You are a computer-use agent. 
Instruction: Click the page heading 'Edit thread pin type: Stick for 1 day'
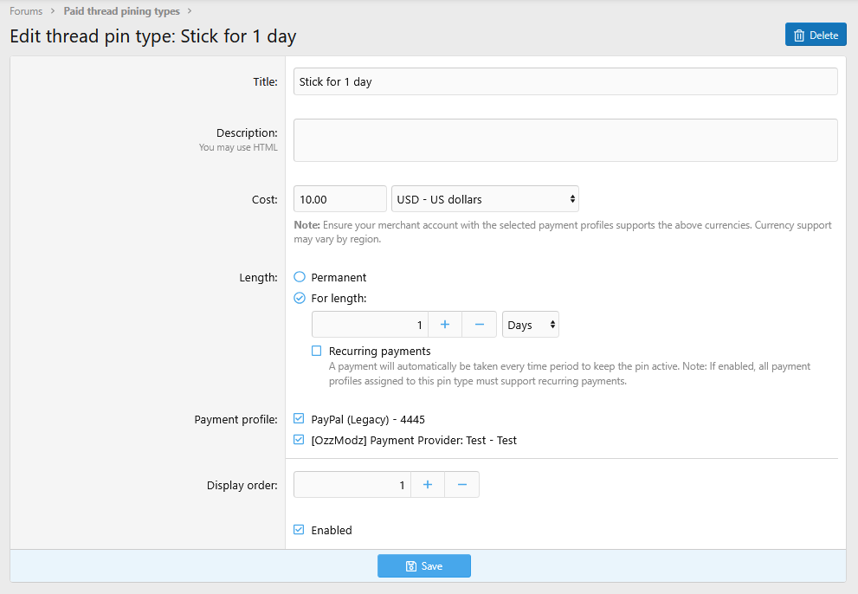[x=153, y=36]
